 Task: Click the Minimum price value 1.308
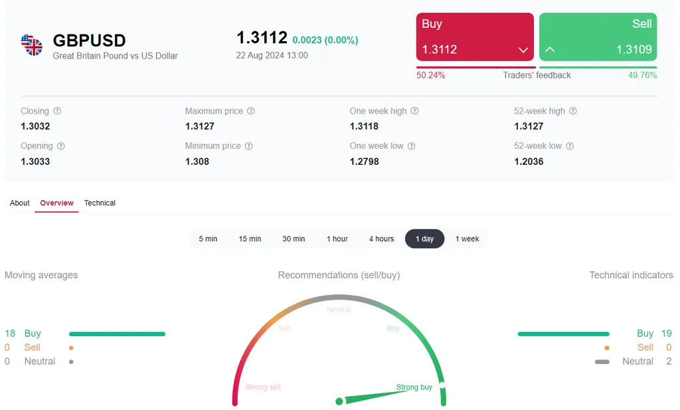197,161
